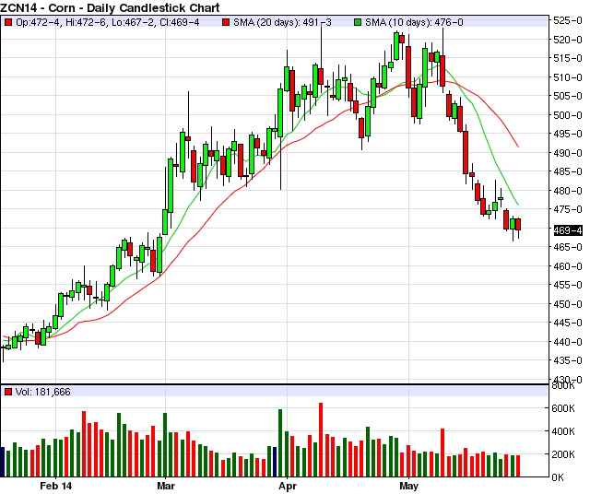Click the '435-0' price axis label

pyautogui.click(x=568, y=360)
